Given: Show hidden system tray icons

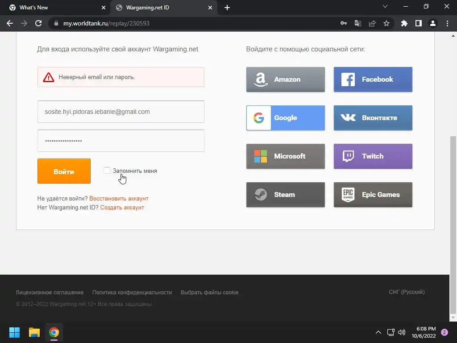Looking at the screenshot, I should click(378, 332).
